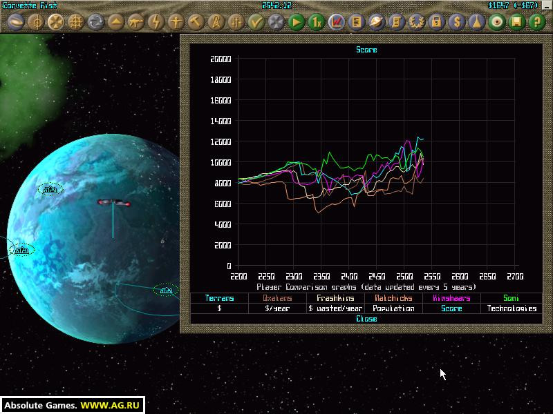
Task: Click the silver fan pinwheel icon
Action: click(x=276, y=22)
